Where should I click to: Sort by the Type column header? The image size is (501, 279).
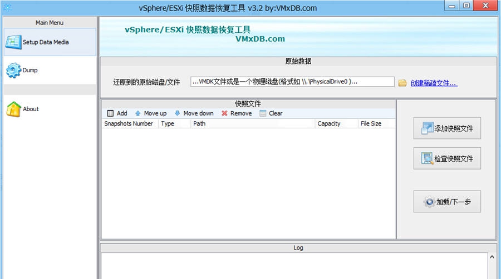174,123
